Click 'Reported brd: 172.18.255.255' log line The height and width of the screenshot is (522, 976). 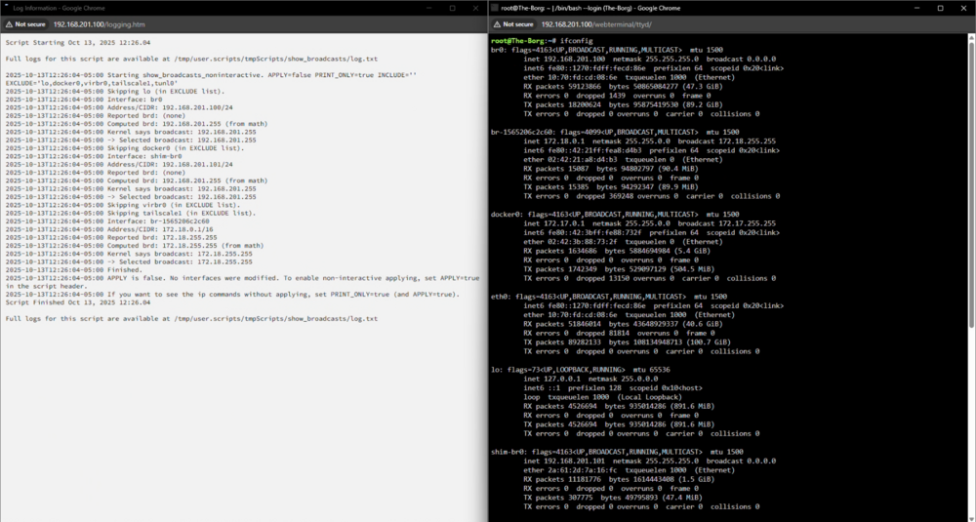[111, 237]
